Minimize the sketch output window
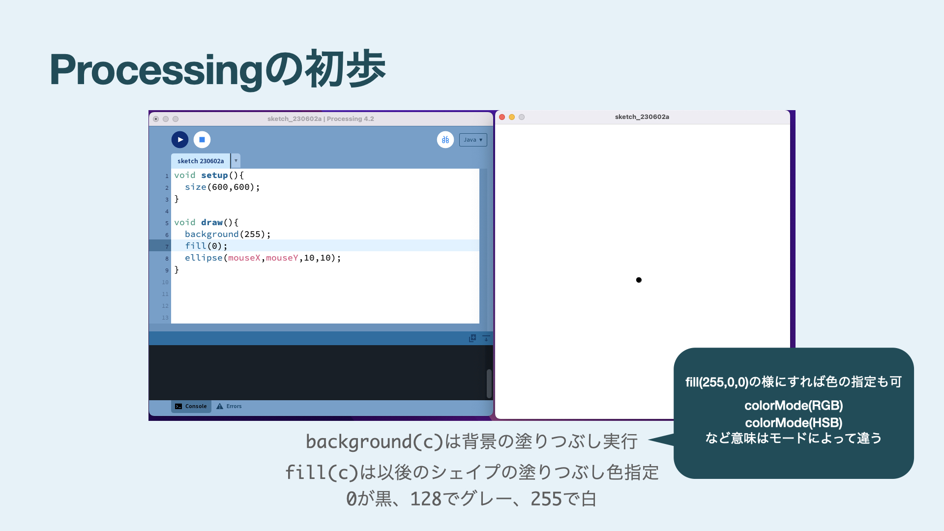The width and height of the screenshot is (944, 531). point(512,117)
